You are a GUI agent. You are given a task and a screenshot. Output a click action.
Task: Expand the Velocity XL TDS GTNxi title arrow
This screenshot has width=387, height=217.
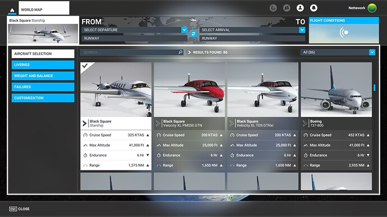click(x=232, y=123)
